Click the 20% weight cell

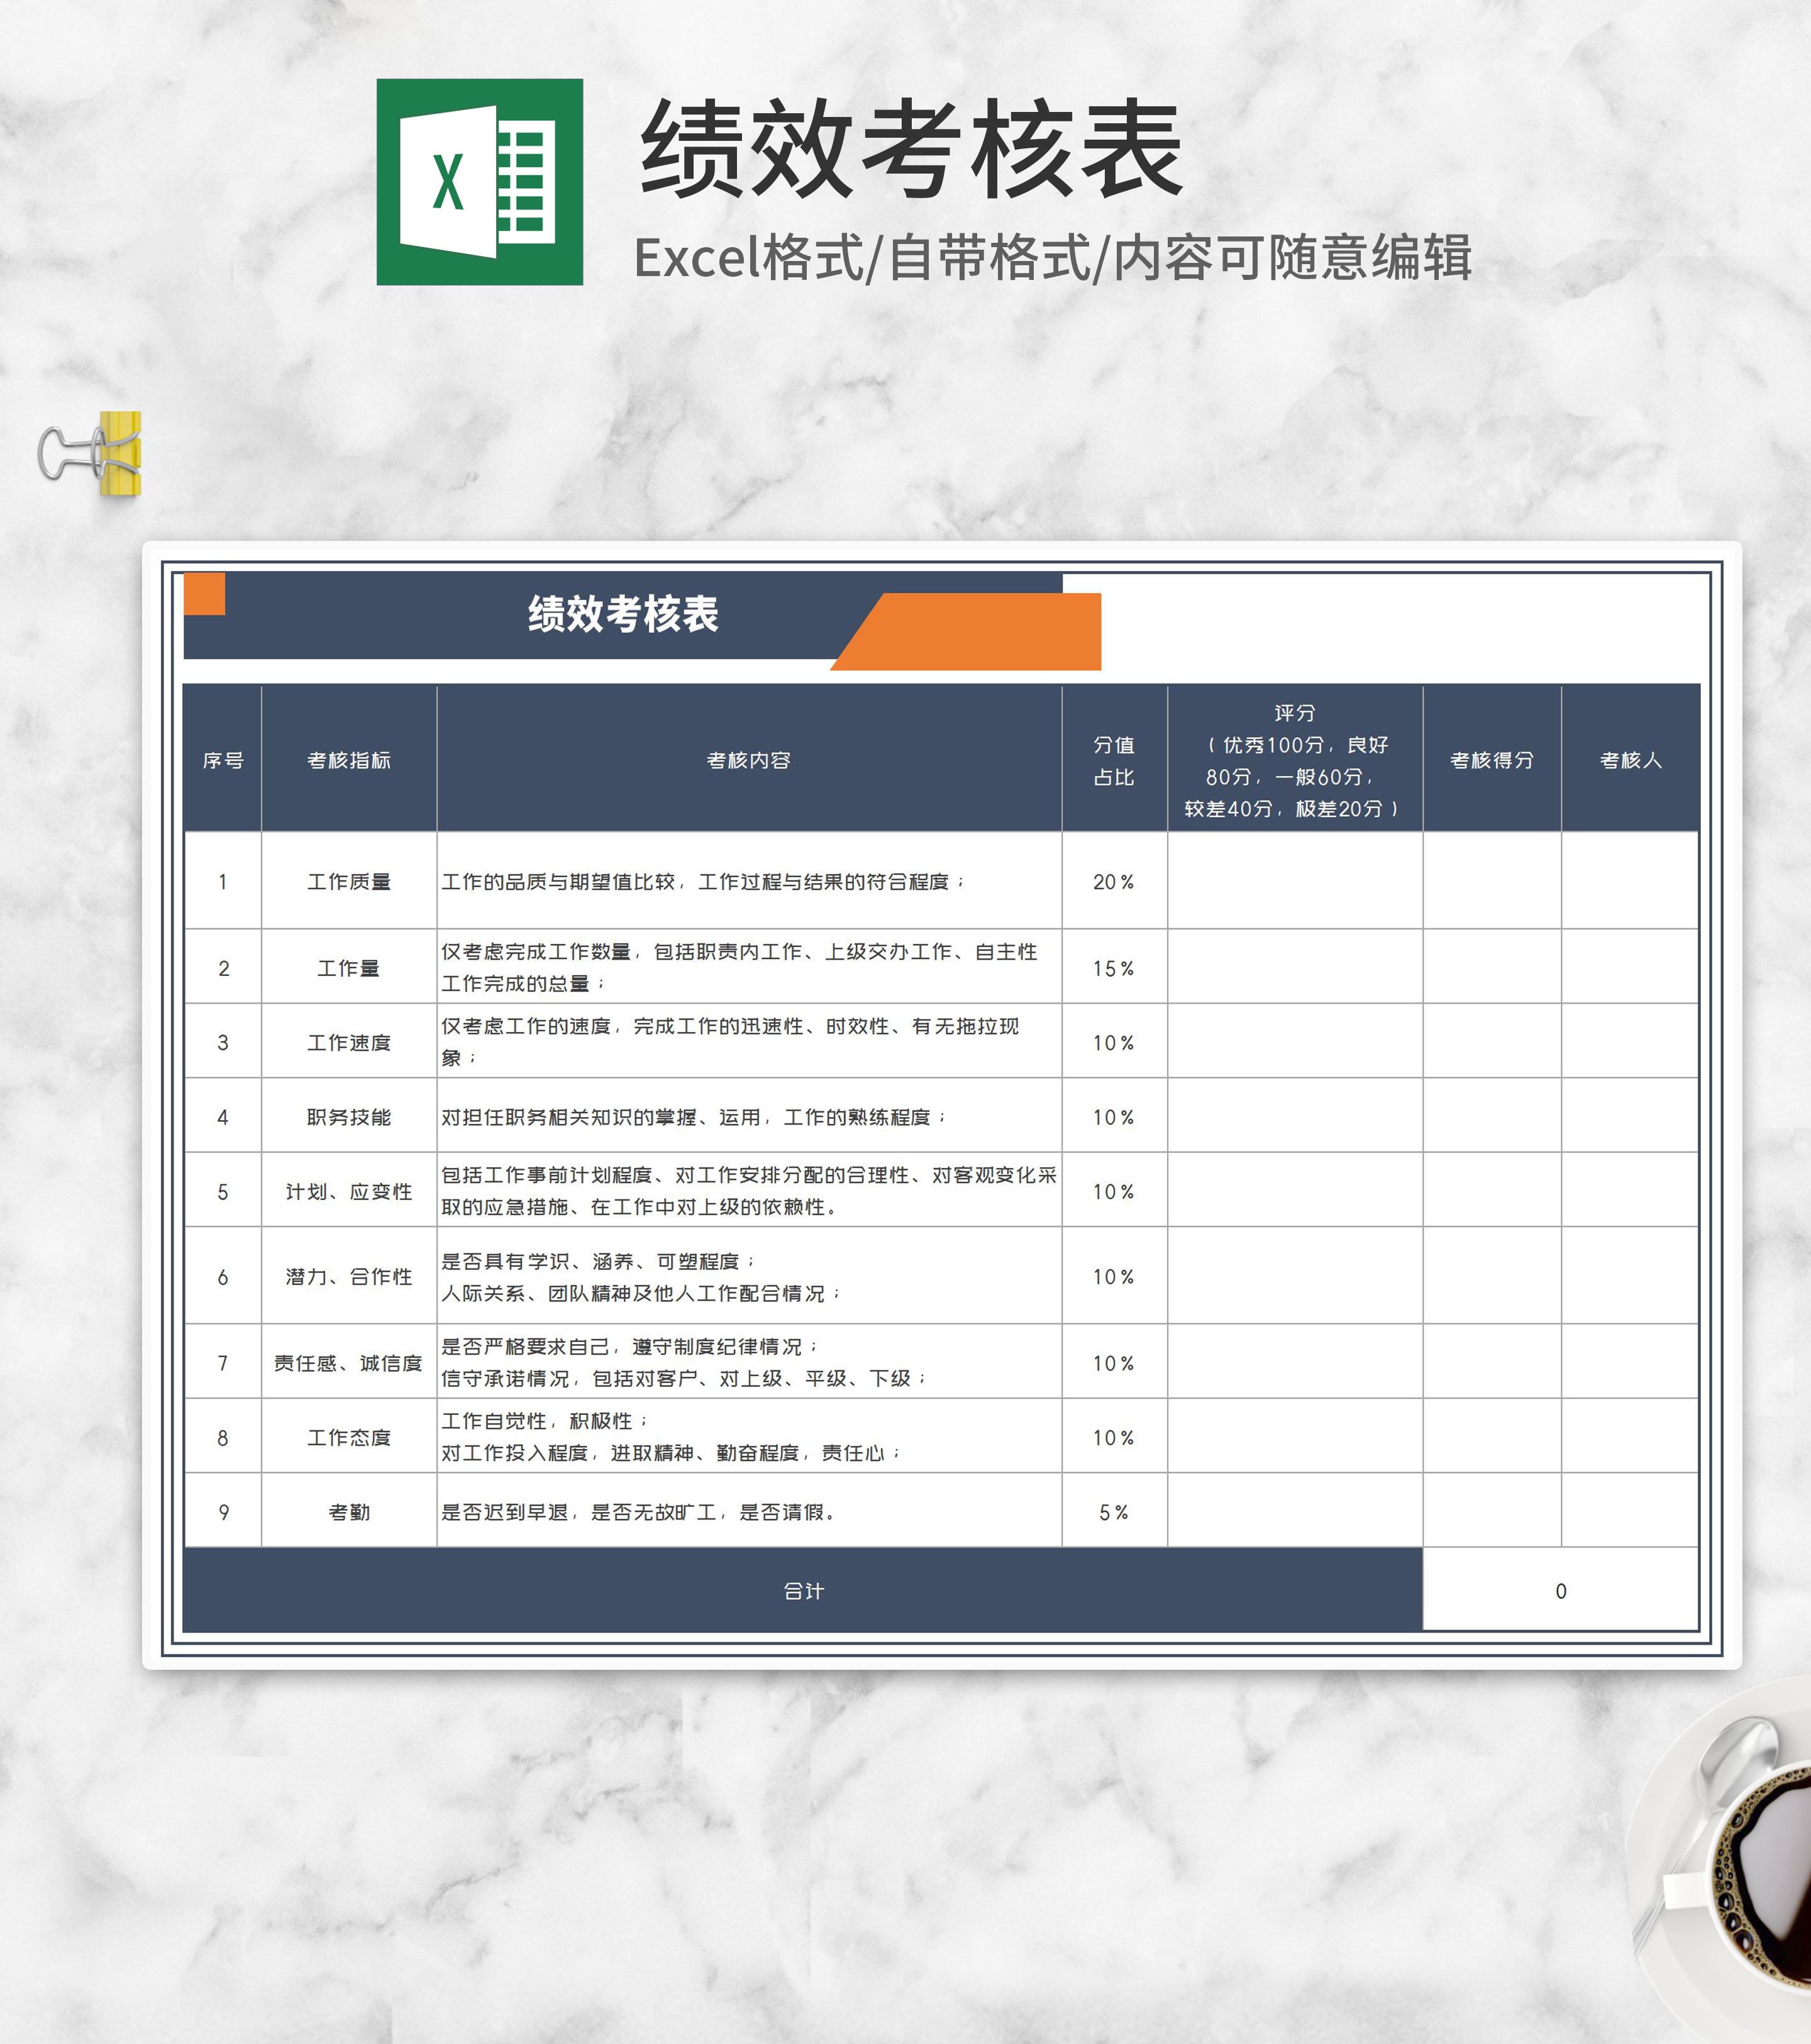click(1113, 882)
